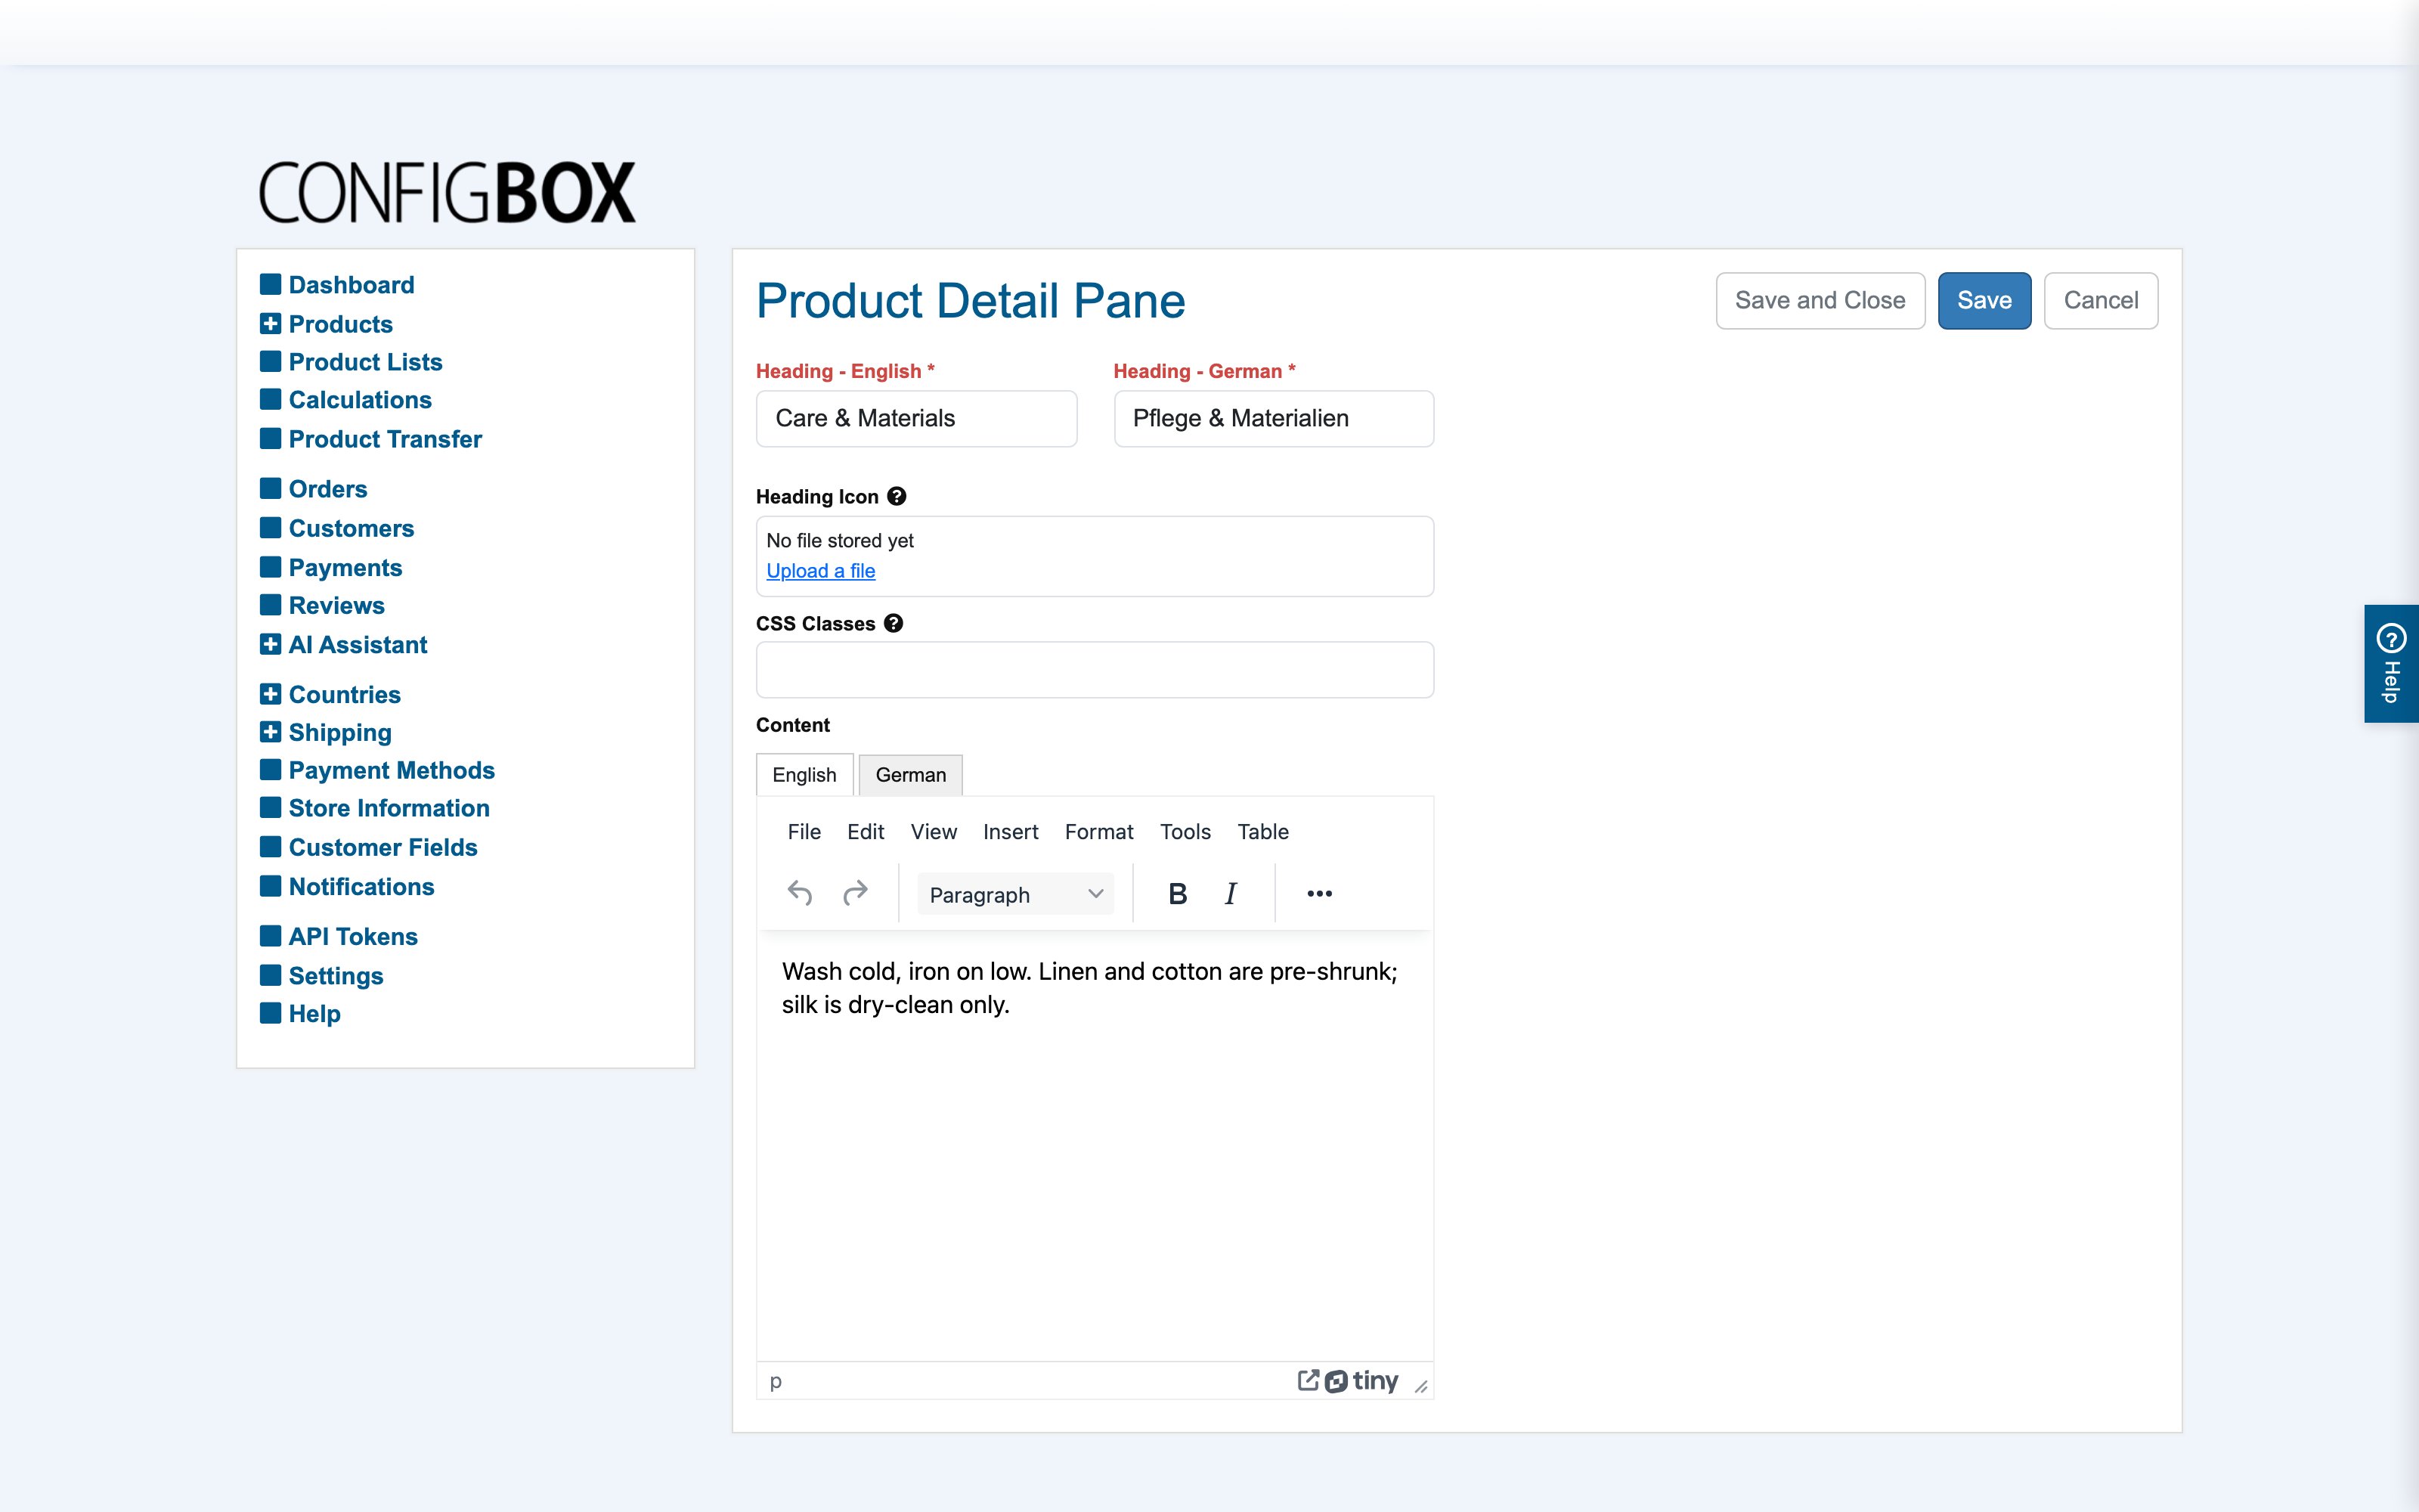Click the CSS Classes help question mark
Viewport: 2419px width, 1512px height.
(894, 623)
